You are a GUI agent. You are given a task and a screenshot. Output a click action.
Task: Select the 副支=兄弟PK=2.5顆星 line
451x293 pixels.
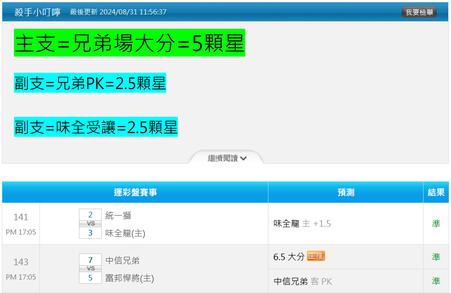click(90, 83)
